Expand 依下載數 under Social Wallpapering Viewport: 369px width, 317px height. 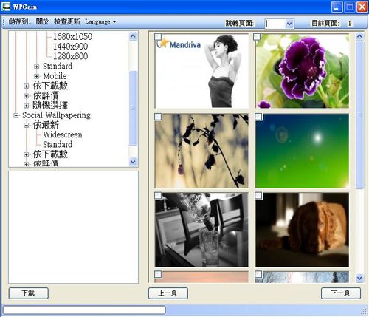tap(27, 154)
